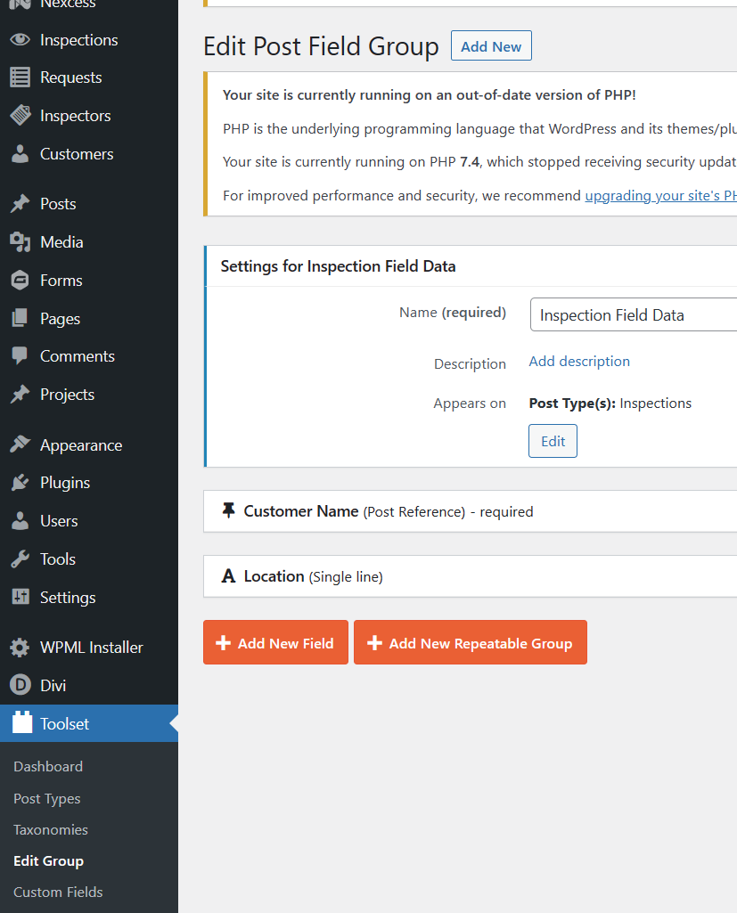The width and height of the screenshot is (737, 913).
Task: Click the WPML Installer gear icon
Action: coord(20,648)
